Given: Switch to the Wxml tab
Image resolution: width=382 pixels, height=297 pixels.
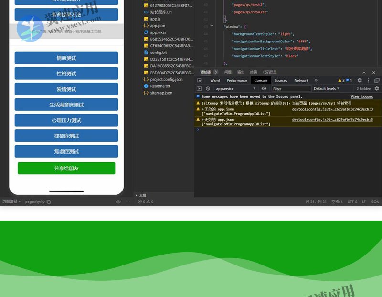Looking at the screenshot, I should [215, 81].
